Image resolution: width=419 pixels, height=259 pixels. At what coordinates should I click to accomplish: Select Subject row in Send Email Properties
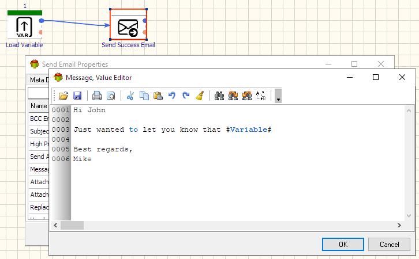tap(39, 131)
